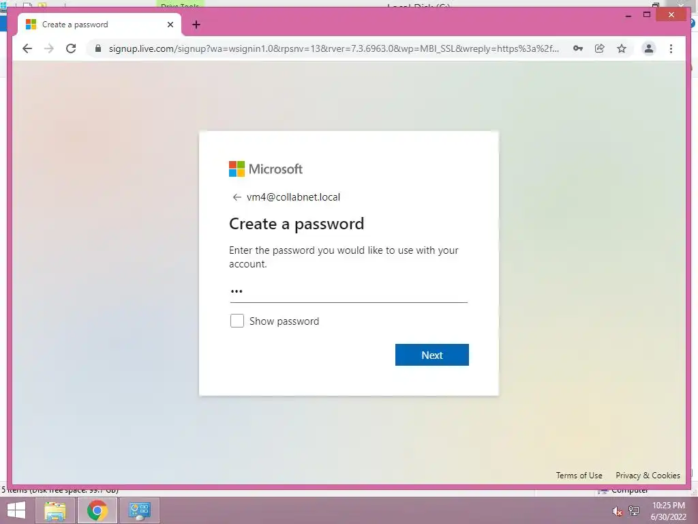This screenshot has width=698, height=524.
Task: Open Chrome's three-dot menu
Action: 671,48
